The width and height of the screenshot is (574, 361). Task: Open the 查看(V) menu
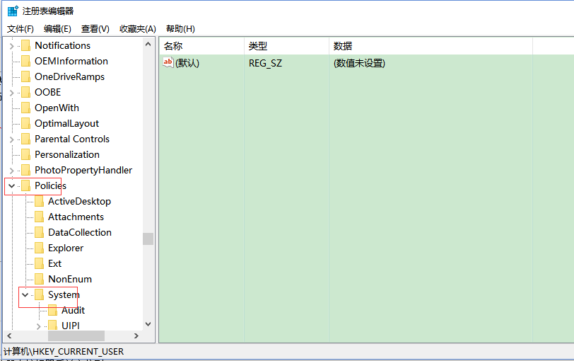pyautogui.click(x=95, y=29)
